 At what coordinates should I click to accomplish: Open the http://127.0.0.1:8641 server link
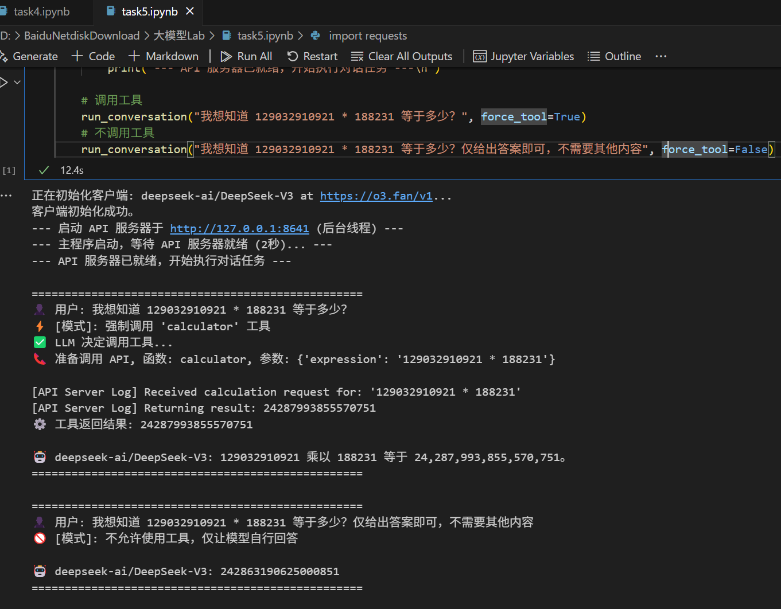(x=239, y=228)
